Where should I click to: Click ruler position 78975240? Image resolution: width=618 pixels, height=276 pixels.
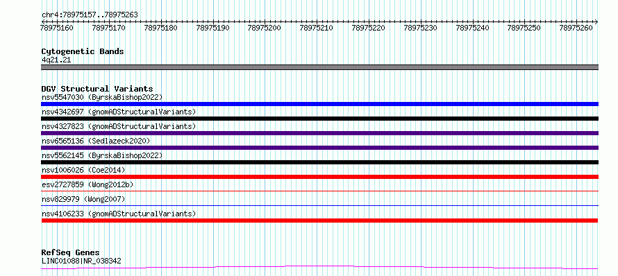(x=473, y=28)
